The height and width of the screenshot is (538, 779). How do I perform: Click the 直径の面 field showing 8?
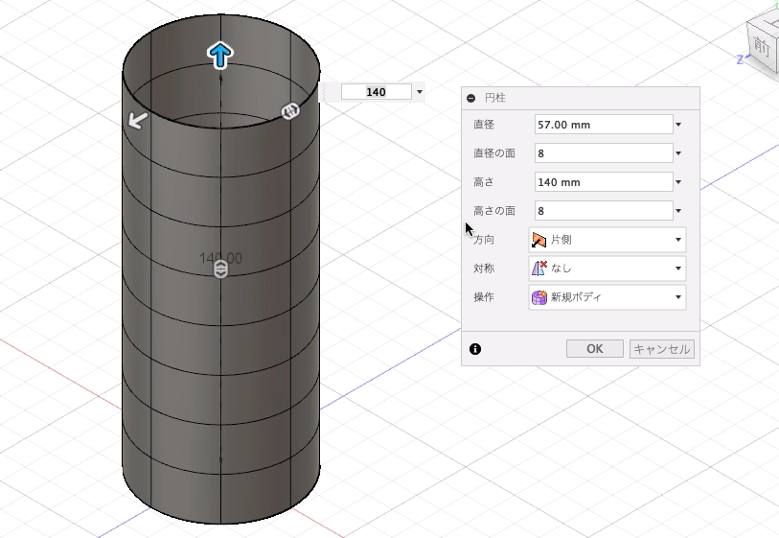click(x=604, y=153)
